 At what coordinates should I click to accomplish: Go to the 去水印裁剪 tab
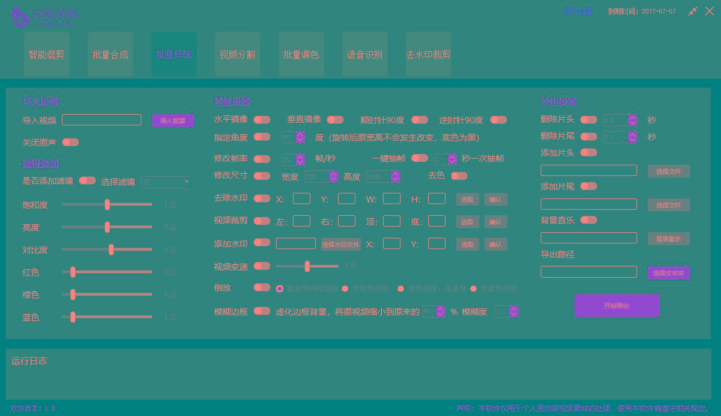pos(428,55)
